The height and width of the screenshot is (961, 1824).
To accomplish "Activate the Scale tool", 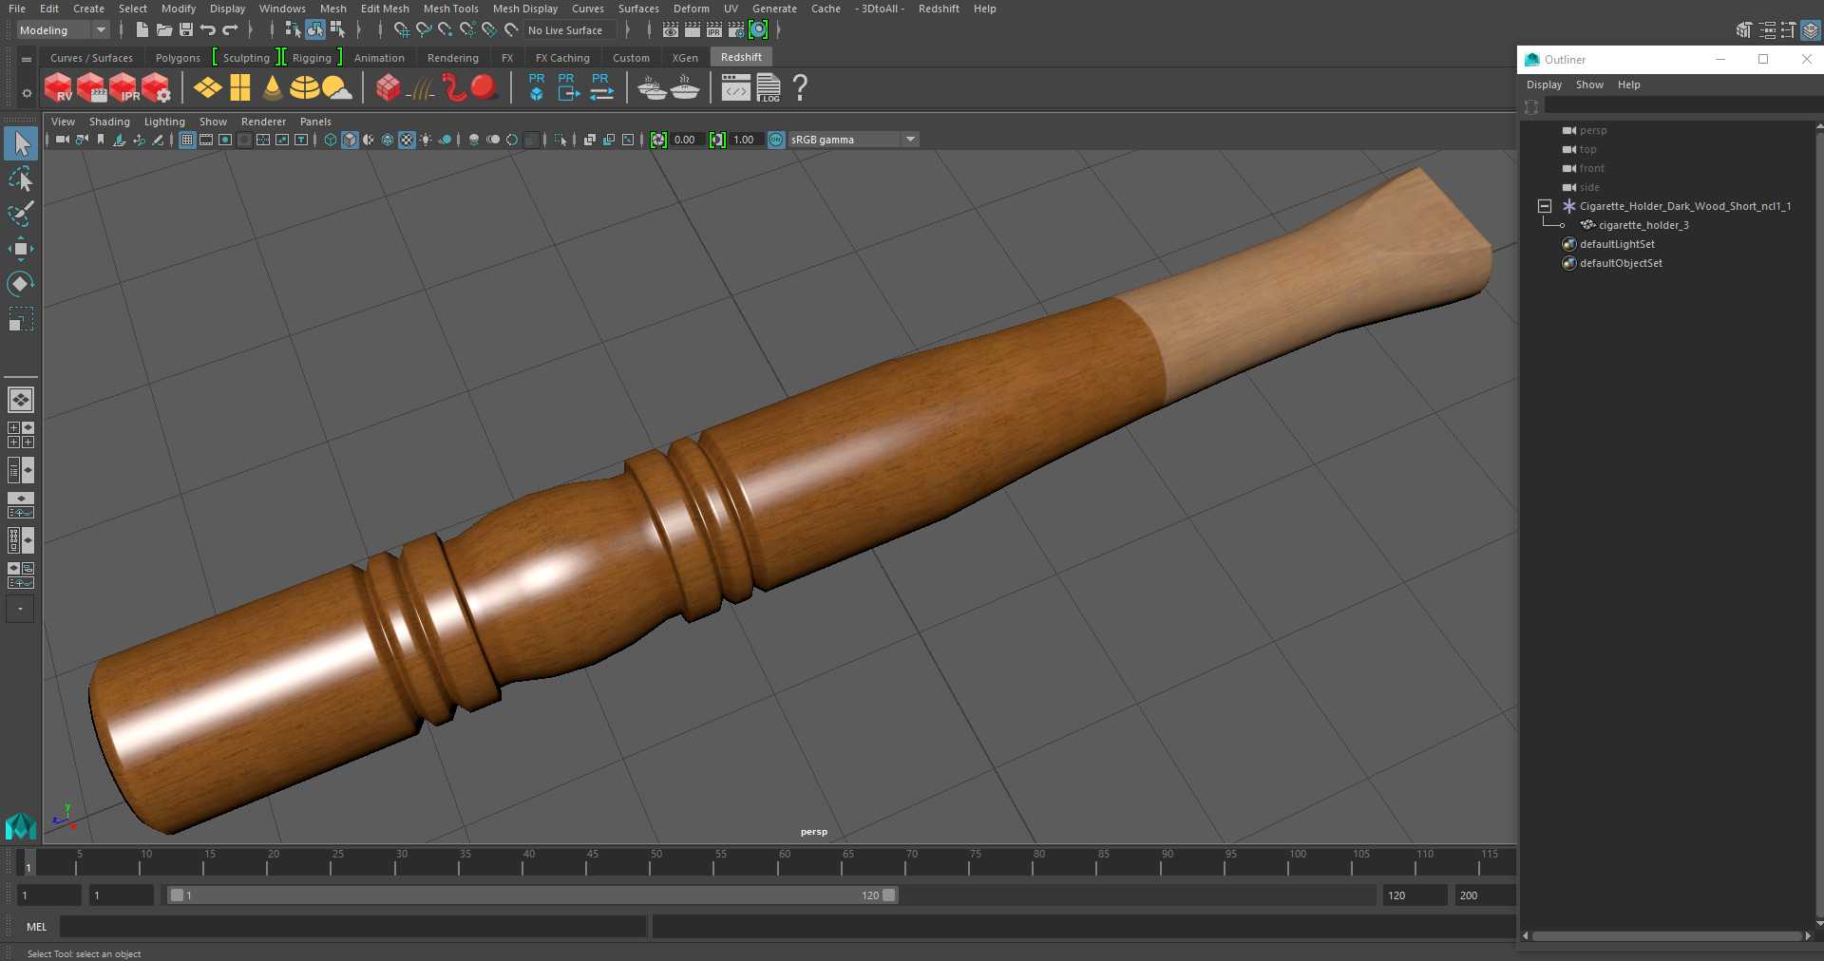I will (21, 318).
